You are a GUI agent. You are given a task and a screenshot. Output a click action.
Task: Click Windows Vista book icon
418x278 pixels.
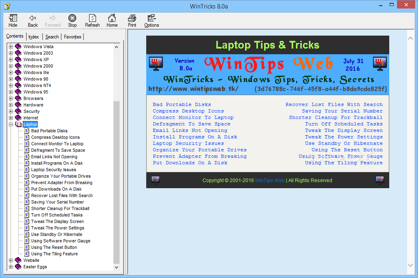(18, 46)
